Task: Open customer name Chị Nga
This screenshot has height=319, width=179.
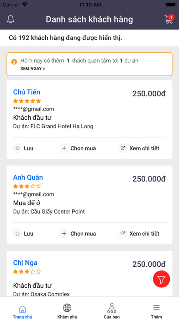Action: (x=25, y=263)
